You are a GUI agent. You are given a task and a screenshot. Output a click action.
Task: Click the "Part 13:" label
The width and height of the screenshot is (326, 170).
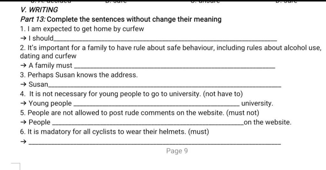[x=33, y=19]
